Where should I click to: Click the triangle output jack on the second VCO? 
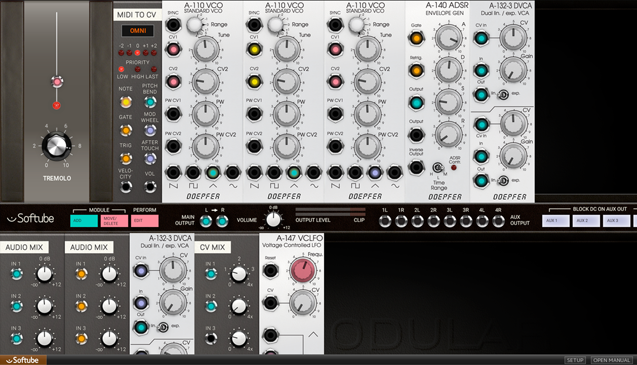pos(293,172)
